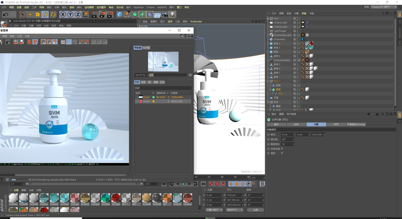Collapse the 空白.1 group
This screenshot has height=219, width=402.
coord(268,81)
